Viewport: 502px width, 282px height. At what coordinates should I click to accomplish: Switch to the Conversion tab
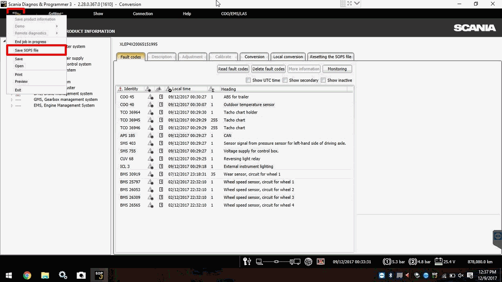point(254,57)
